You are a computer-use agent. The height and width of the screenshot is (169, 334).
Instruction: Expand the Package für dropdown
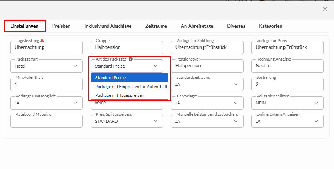(x=46, y=66)
